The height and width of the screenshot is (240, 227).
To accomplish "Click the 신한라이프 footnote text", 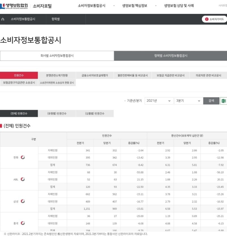I will [76, 234].
